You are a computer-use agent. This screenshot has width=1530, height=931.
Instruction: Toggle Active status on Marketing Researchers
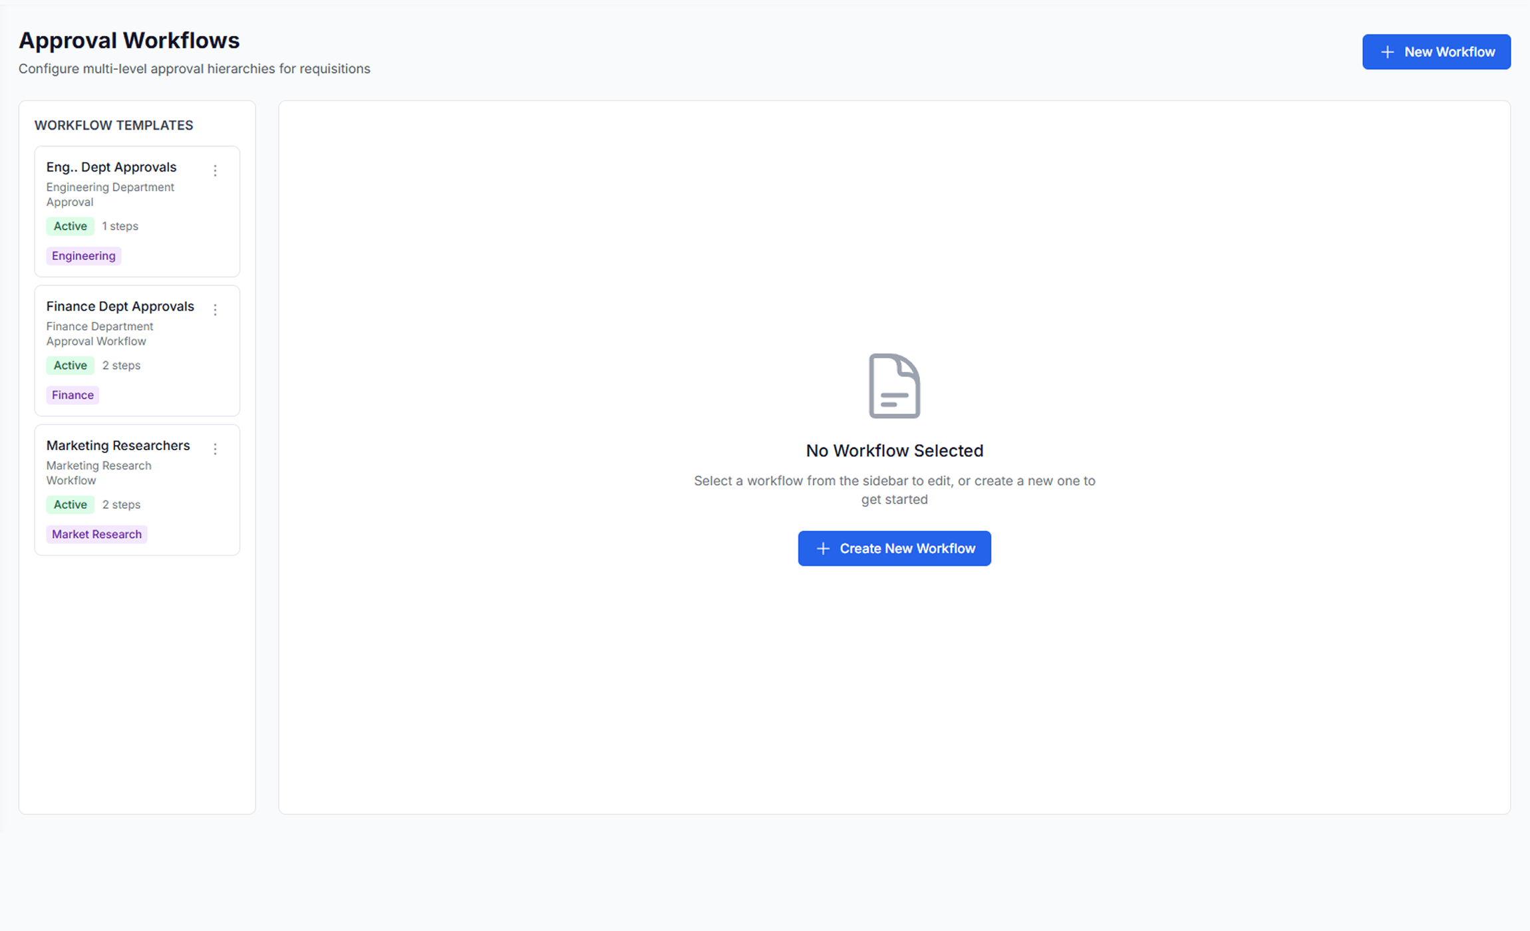[70, 504]
